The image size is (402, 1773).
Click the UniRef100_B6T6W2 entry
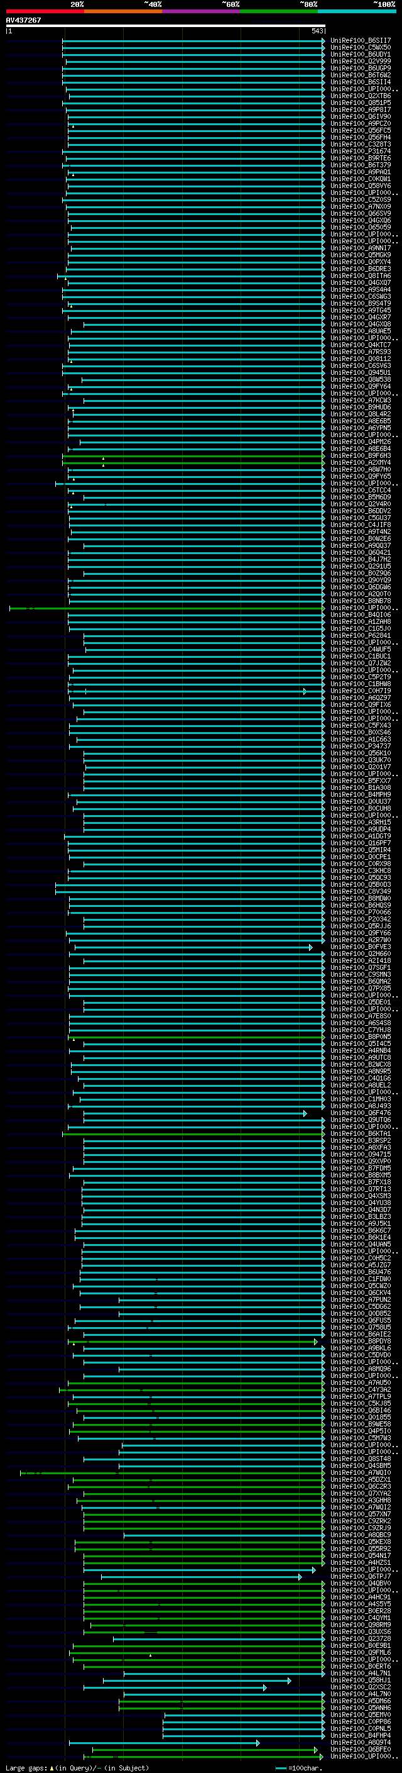tap(360, 75)
